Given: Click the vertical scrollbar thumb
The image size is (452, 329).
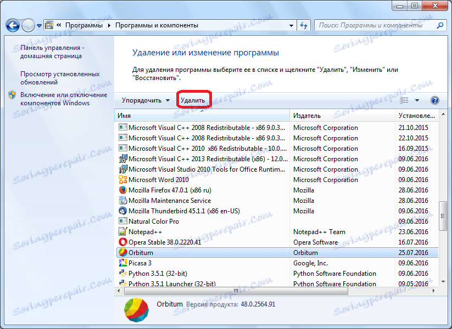Looking at the screenshot, I should coord(443,216).
